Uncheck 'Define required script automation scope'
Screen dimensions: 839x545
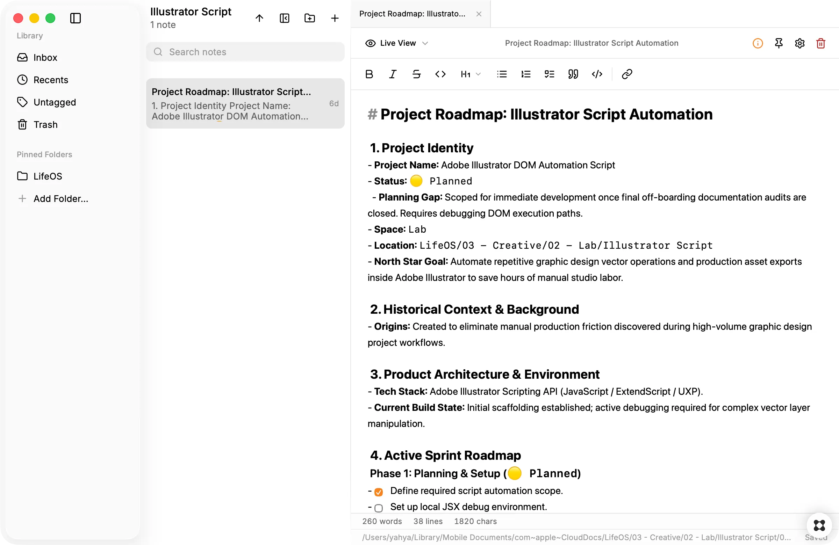point(379,492)
